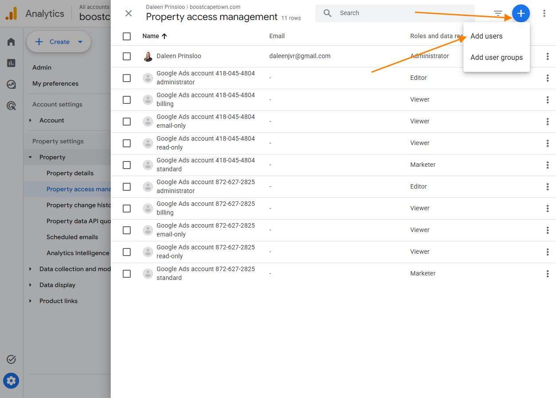Open My preferences
The height and width of the screenshot is (398, 556).
click(55, 83)
